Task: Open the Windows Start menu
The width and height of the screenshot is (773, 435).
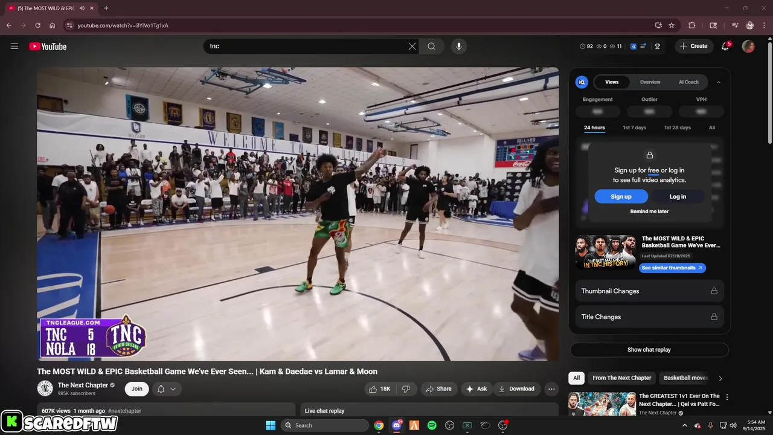Action: 271,425
